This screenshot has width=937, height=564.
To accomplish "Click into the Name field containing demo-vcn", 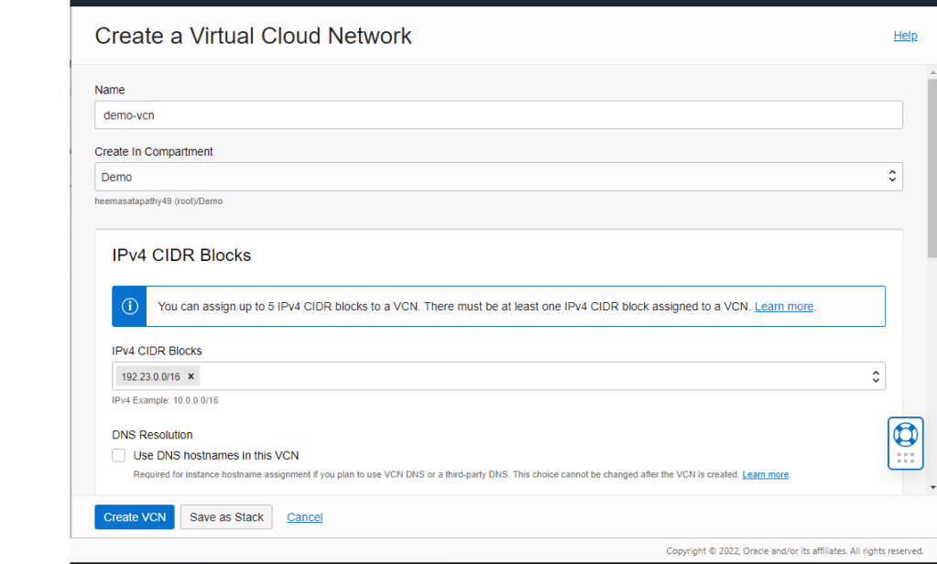I will click(x=498, y=115).
